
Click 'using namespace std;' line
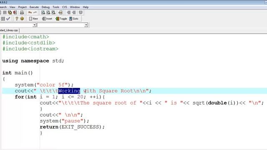pyautogui.click(x=33, y=61)
